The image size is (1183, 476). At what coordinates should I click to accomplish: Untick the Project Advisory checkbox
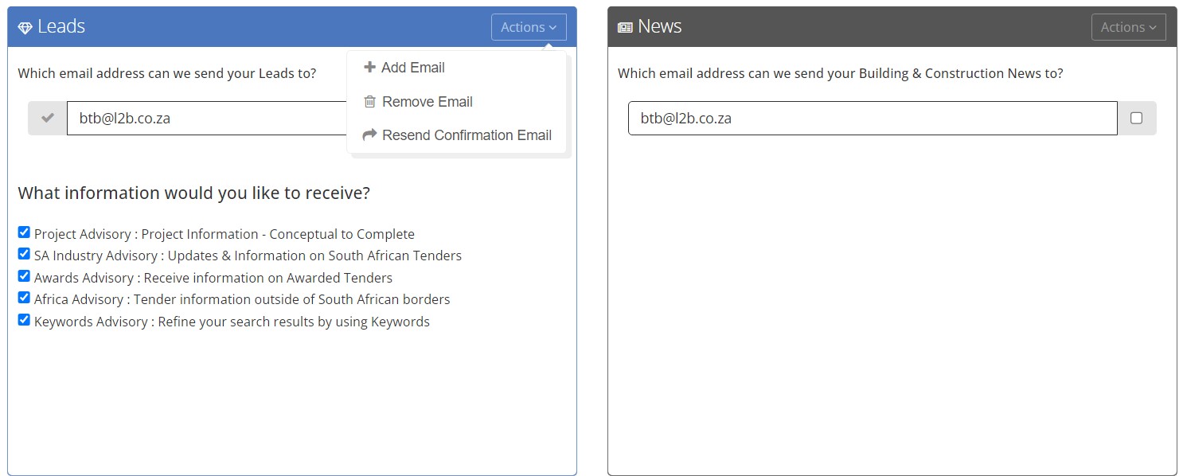(x=24, y=232)
